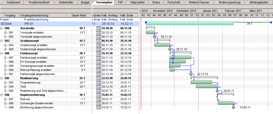Open calendar icon for Fachkonzept erstellen
This screenshot has height=114, width=273.
pos(99,58)
